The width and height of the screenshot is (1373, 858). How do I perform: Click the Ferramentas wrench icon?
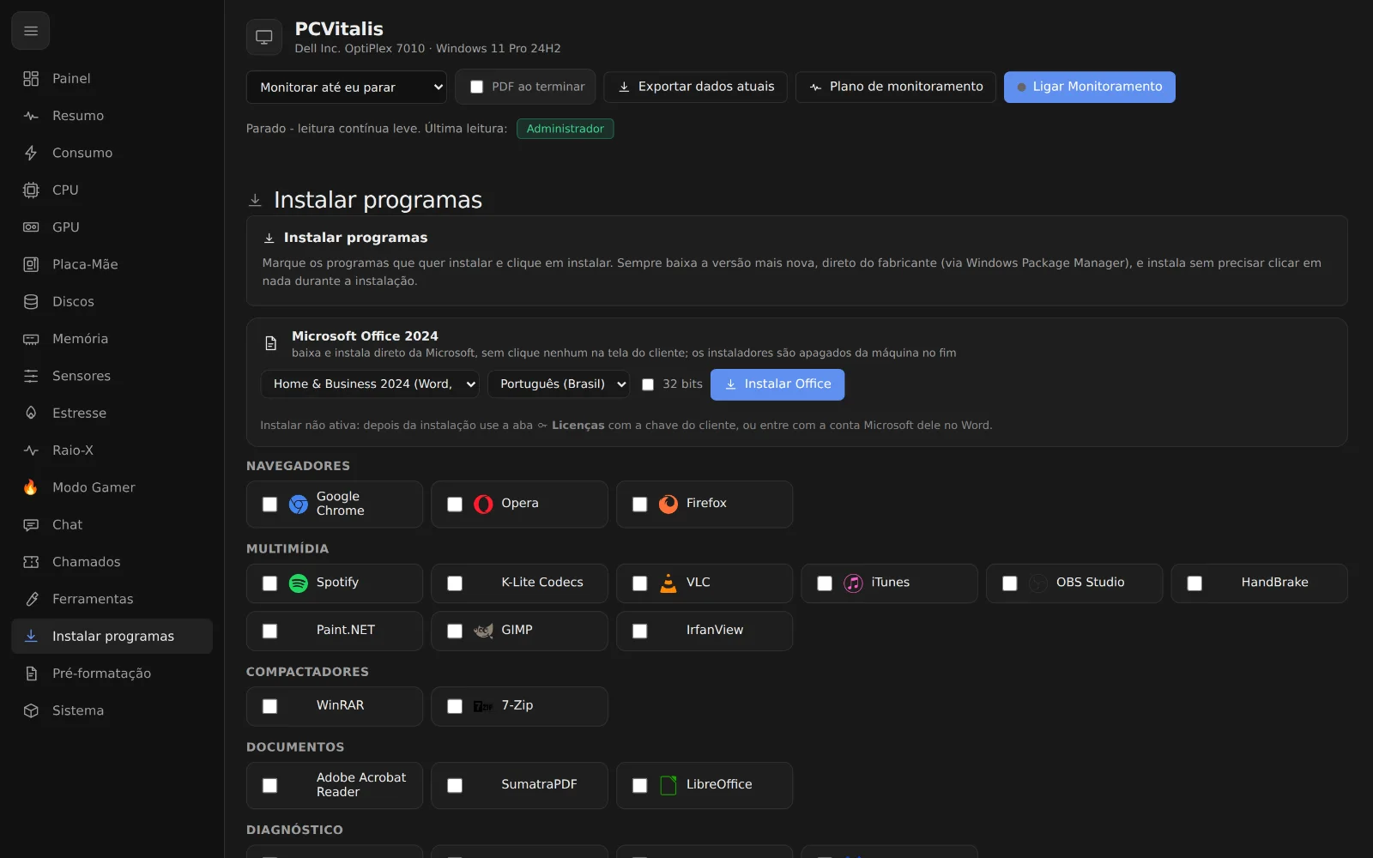coord(31,599)
